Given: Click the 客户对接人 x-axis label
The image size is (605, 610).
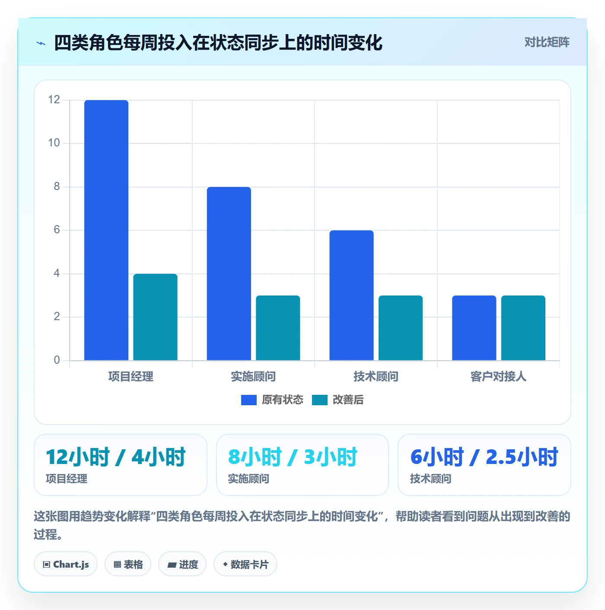Looking at the screenshot, I should [499, 377].
